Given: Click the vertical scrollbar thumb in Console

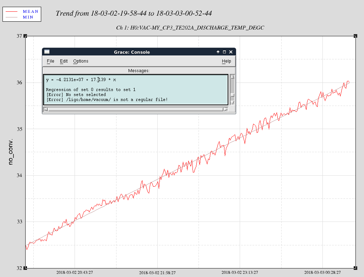Looking at the screenshot, I should pos(232,95).
